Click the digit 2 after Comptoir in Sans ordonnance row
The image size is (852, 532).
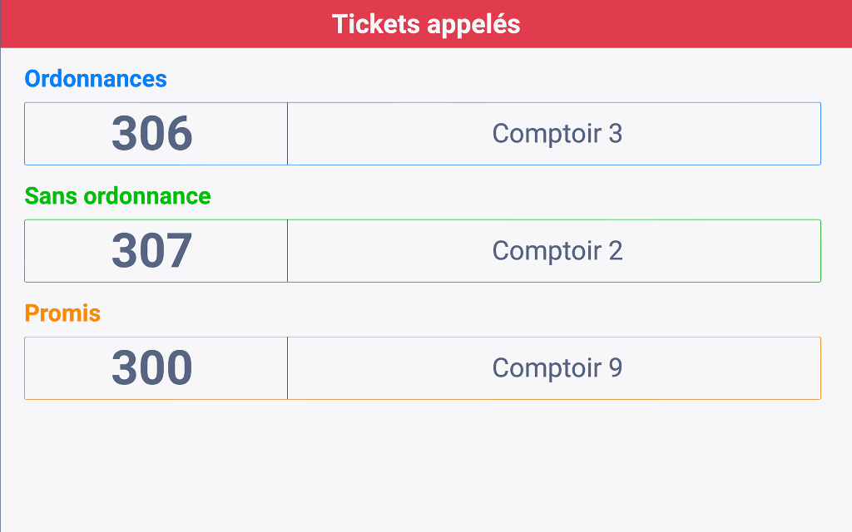point(616,251)
